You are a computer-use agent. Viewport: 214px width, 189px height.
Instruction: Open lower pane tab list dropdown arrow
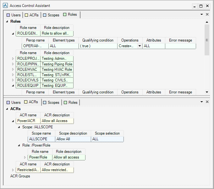(x=201, y=102)
